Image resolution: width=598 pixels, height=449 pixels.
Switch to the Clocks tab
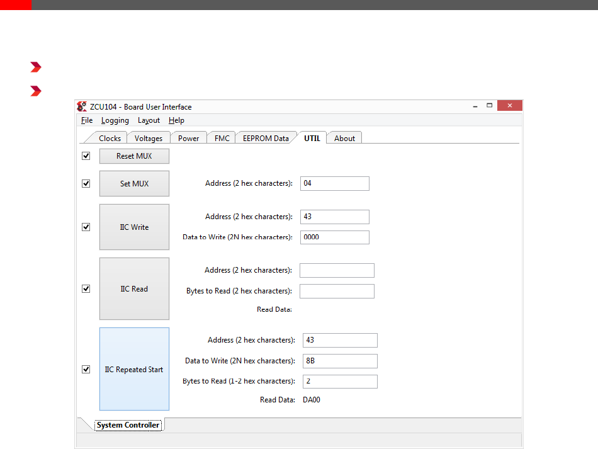[110, 139]
